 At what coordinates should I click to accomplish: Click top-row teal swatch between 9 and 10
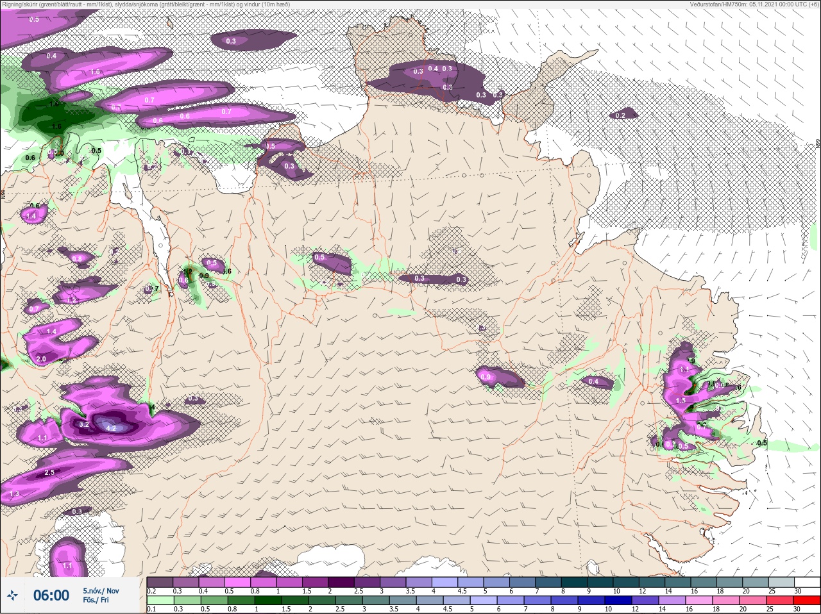600,582
